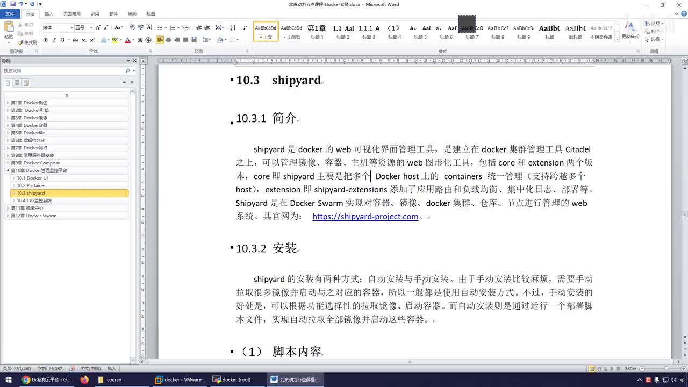Select Align Left paragraph alignment

(160, 40)
